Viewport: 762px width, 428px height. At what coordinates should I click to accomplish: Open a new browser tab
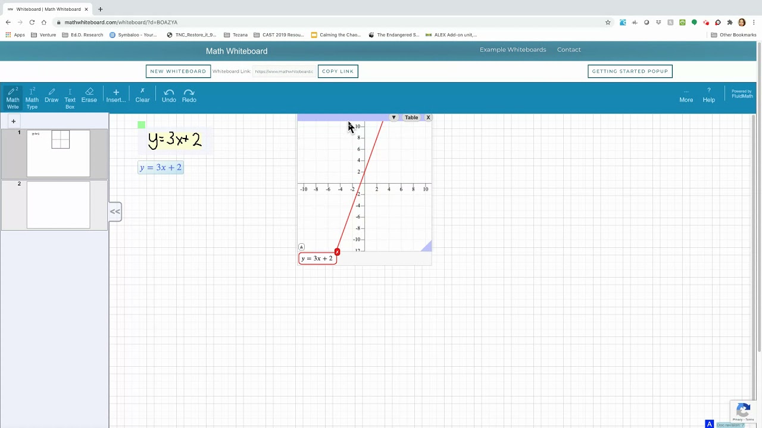tap(100, 9)
